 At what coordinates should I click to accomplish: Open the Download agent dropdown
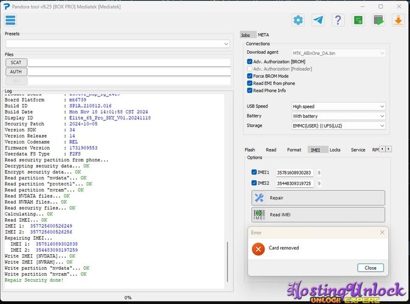[x=338, y=54]
